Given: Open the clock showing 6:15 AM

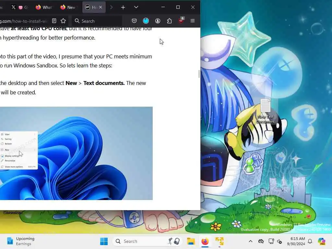Looking at the screenshot, I should click(x=296, y=241).
